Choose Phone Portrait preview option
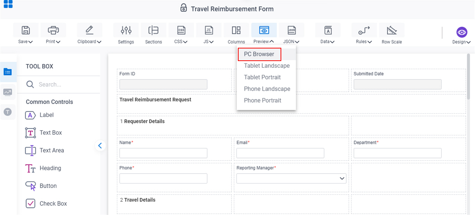The height and width of the screenshot is (215, 475). [x=263, y=100]
